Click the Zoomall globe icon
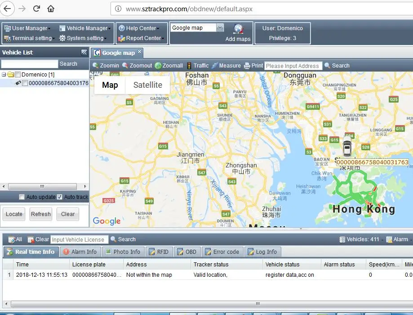The image size is (413, 315). (158, 66)
